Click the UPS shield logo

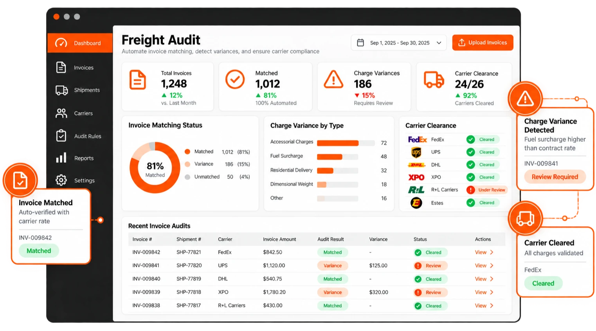pos(416,152)
